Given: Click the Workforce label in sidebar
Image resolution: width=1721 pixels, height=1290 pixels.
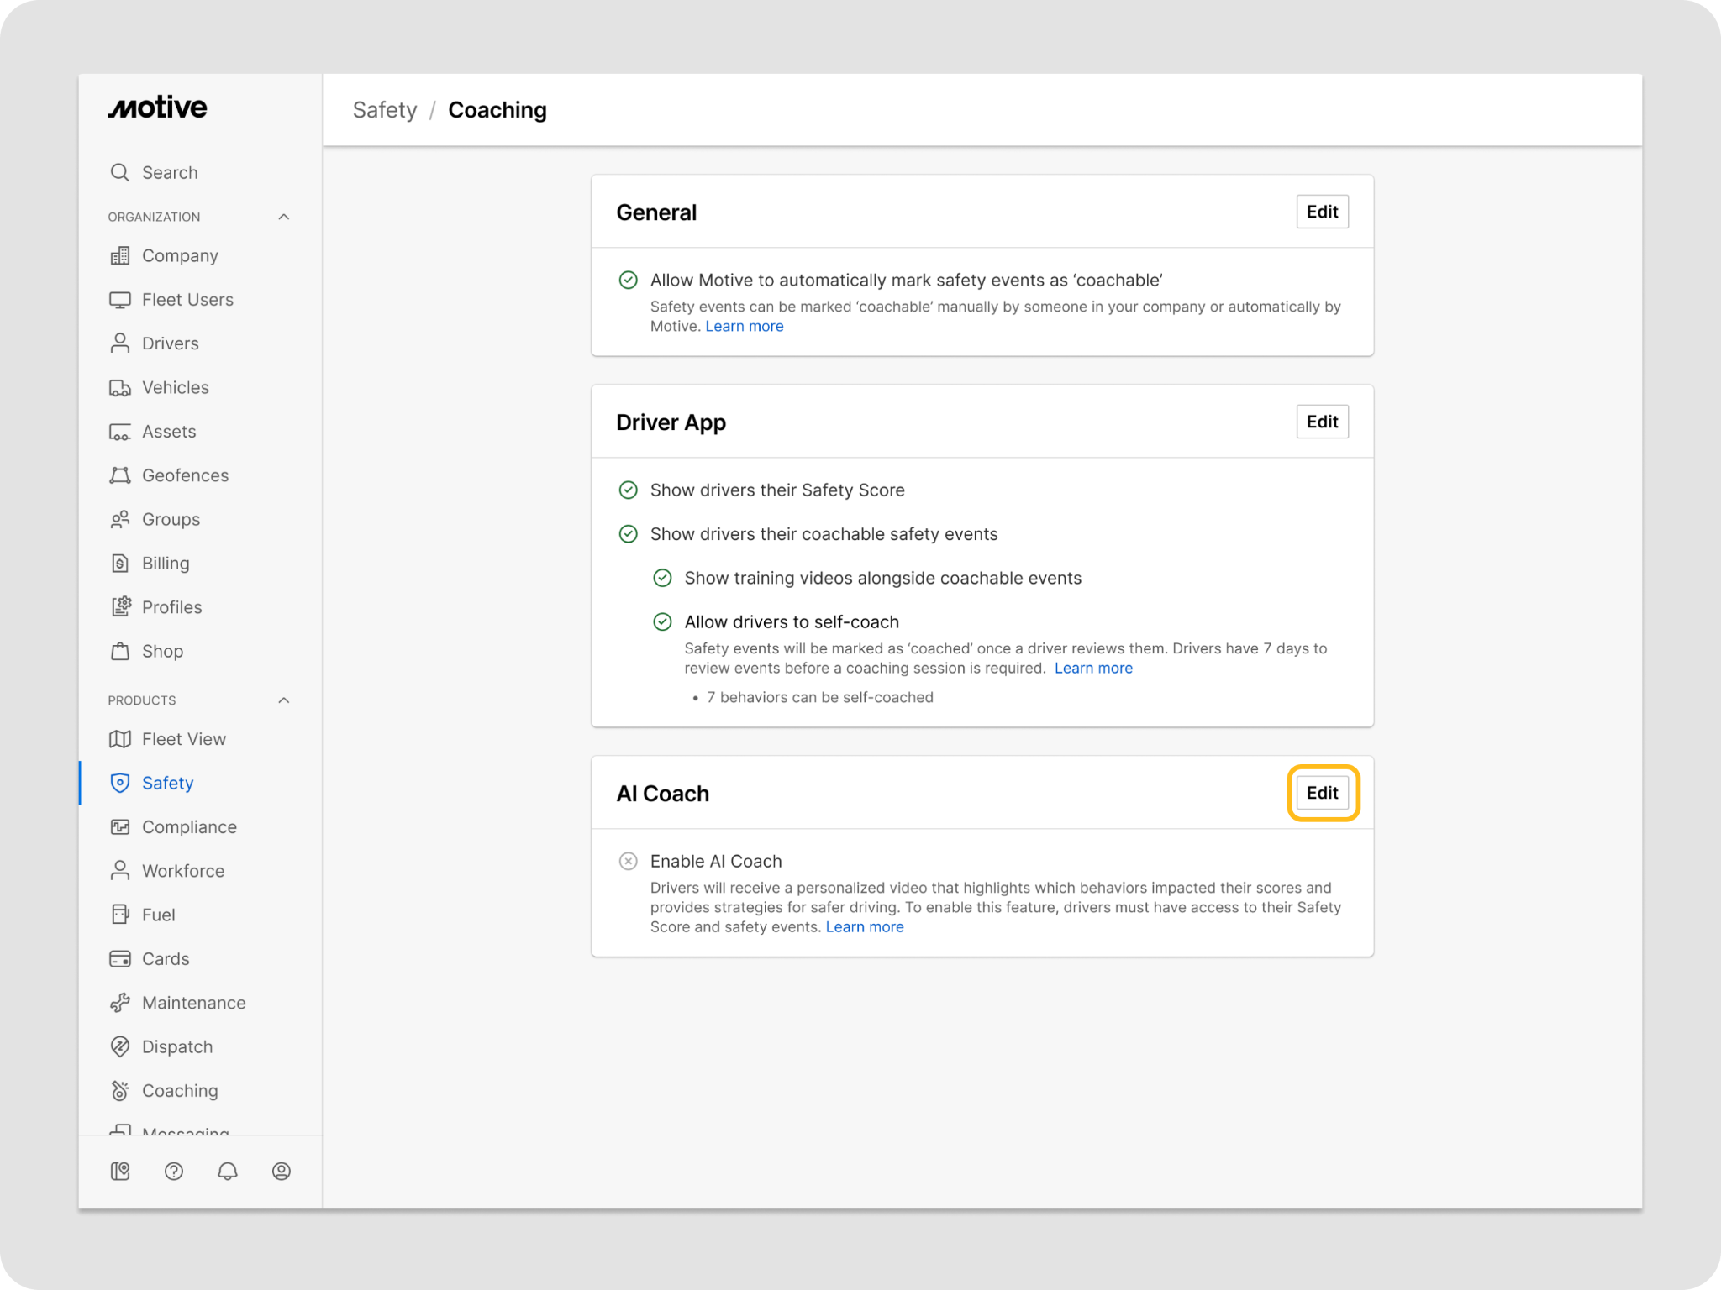Looking at the screenshot, I should [183, 871].
